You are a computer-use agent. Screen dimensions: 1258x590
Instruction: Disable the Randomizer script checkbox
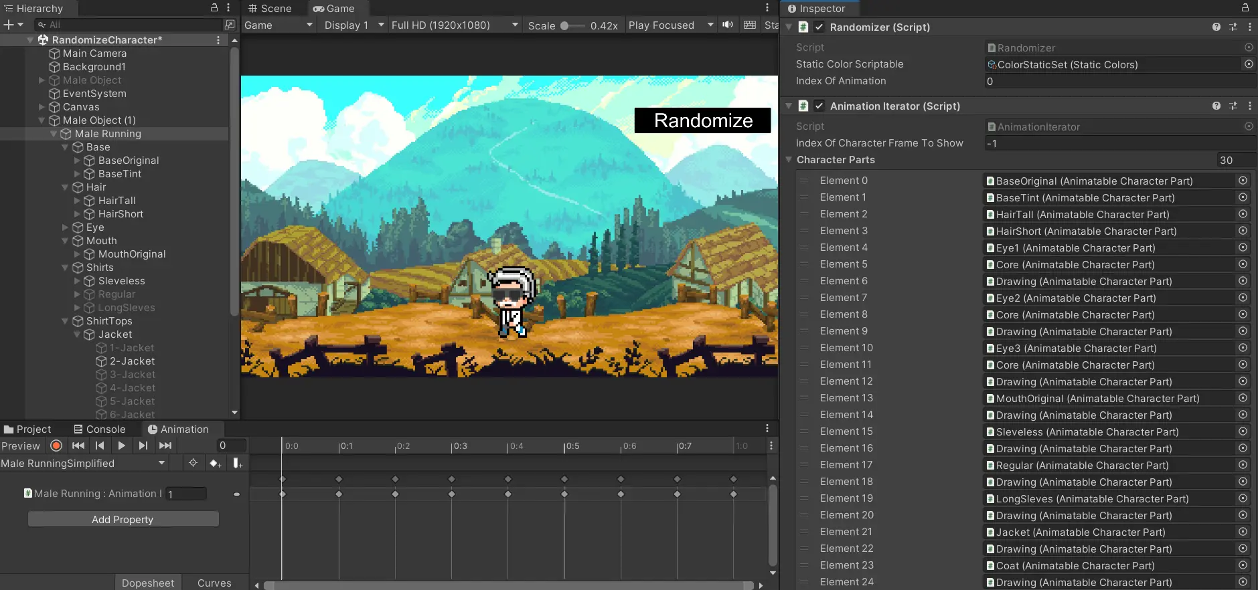(x=819, y=27)
